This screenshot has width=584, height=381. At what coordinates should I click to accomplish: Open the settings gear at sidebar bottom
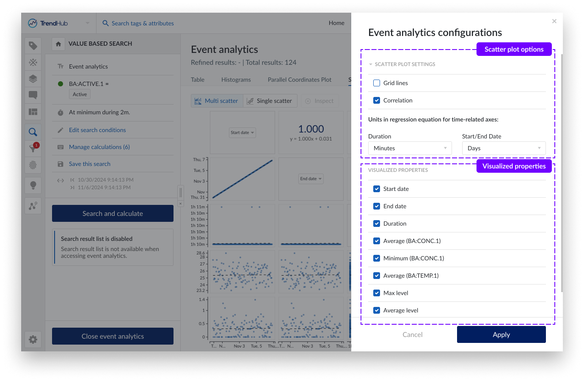pos(33,340)
